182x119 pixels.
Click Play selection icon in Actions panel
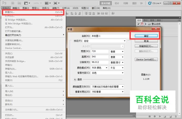click(160, 116)
